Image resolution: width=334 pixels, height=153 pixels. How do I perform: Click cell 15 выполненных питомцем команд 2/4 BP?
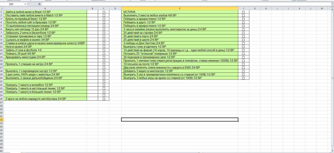pos(45,26)
